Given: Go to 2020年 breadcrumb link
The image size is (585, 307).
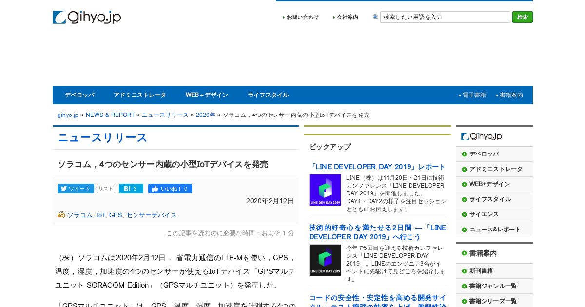Looking at the screenshot, I should tap(206, 115).
